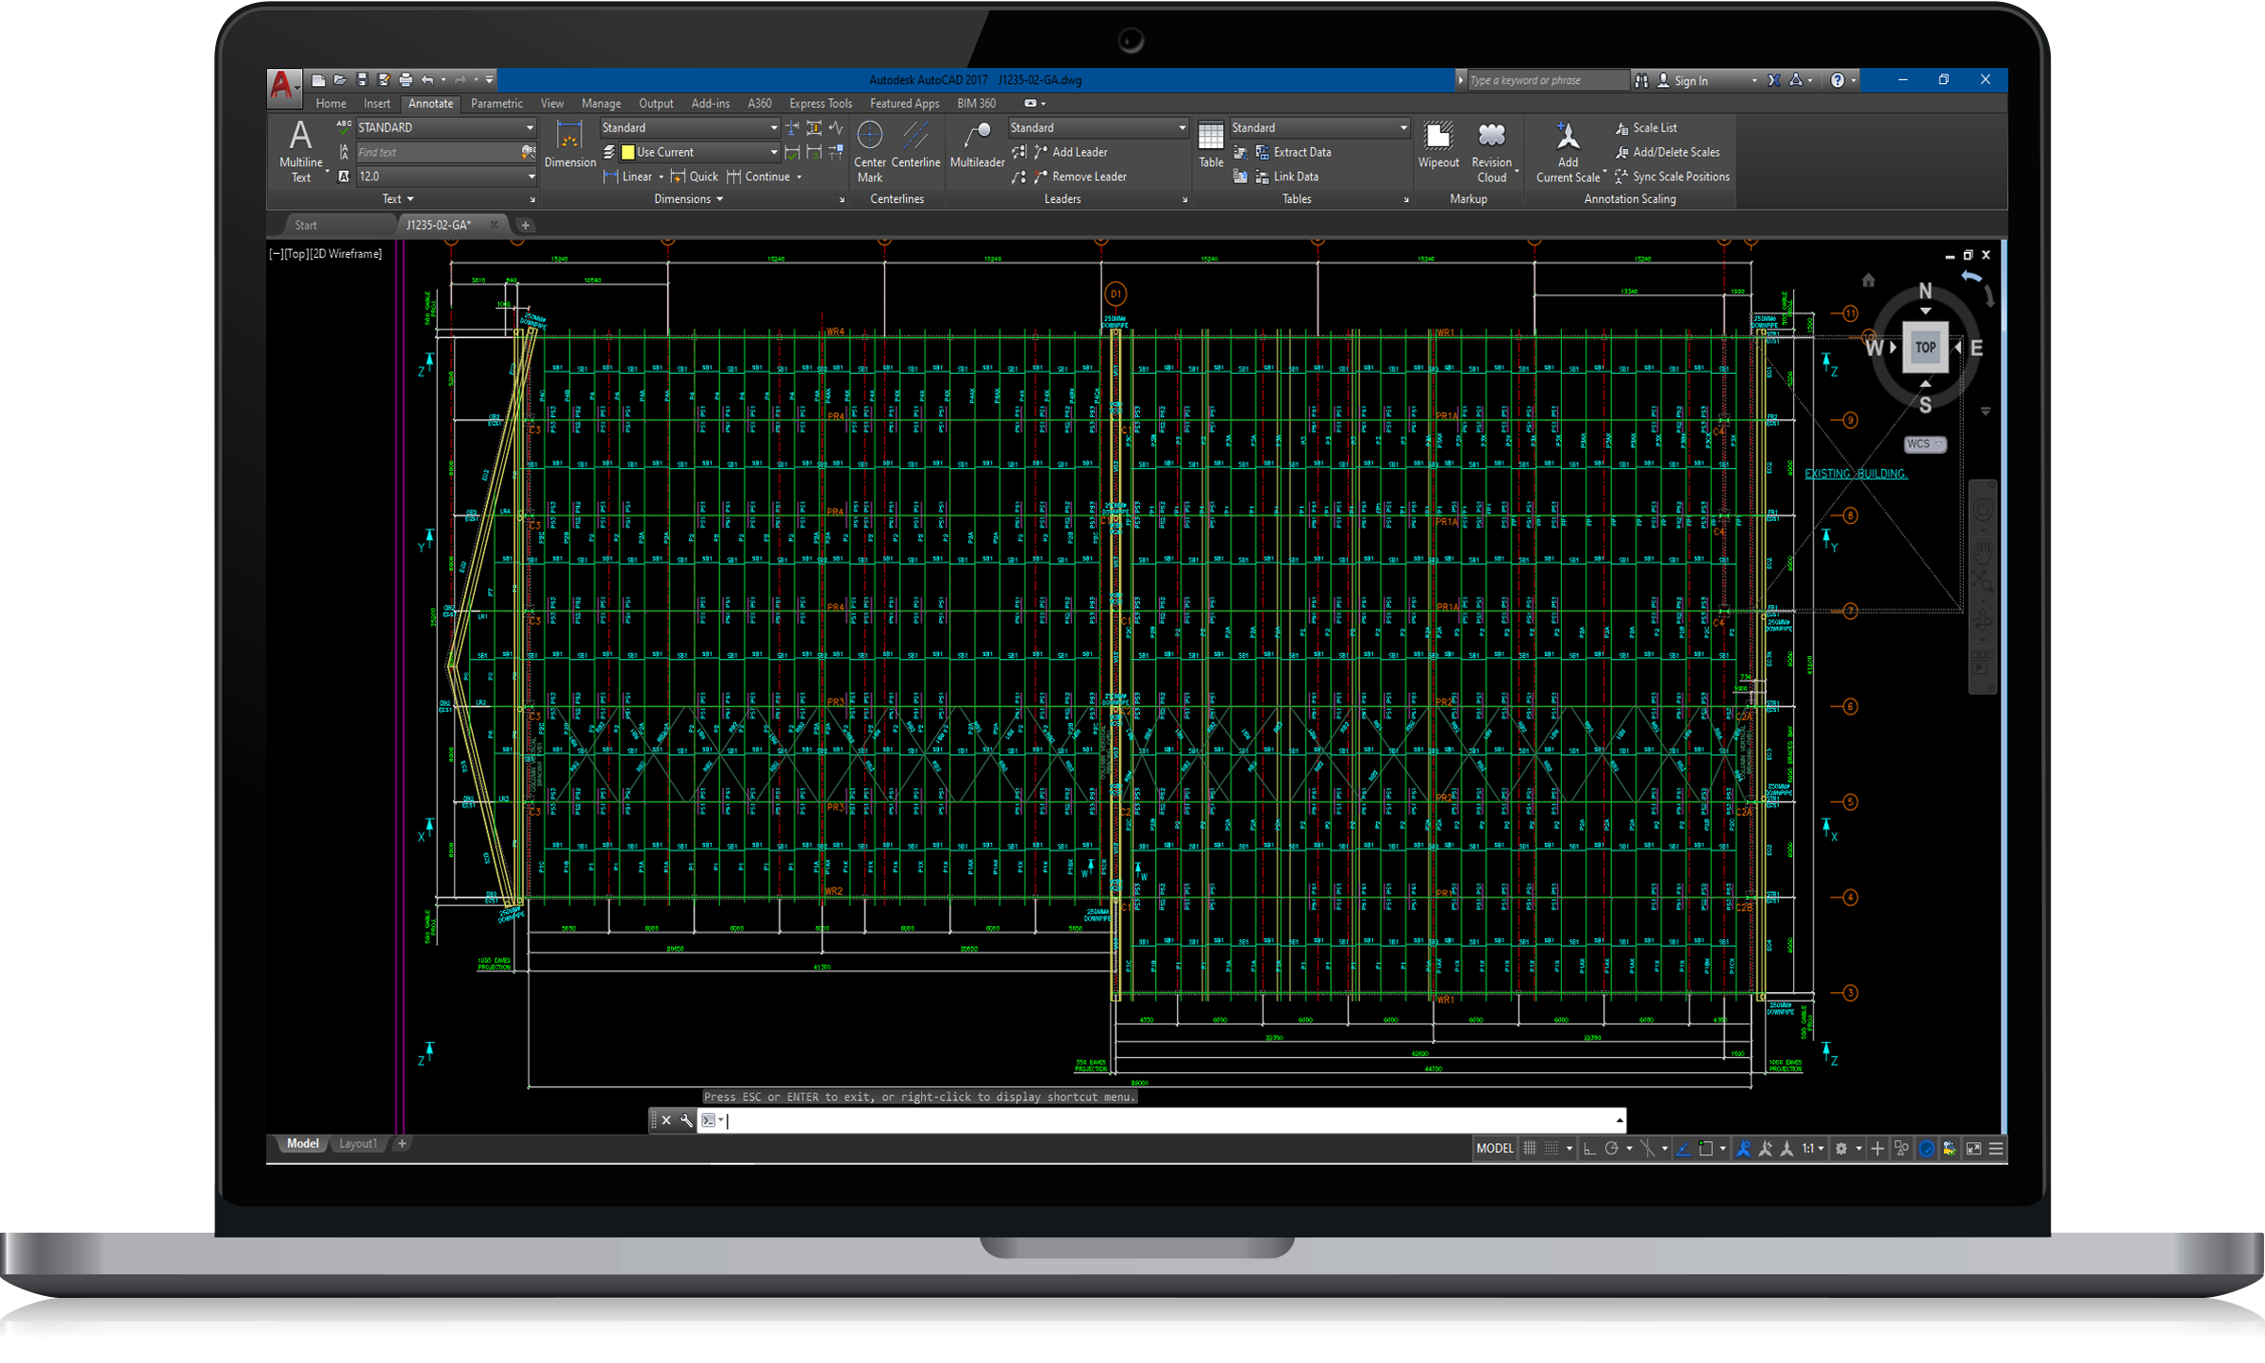Click the TOP face of the ViewCube
2265x1363 pixels.
(x=1924, y=346)
